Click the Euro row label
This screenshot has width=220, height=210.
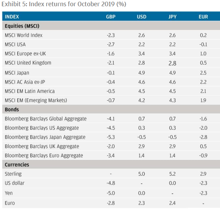tap(10, 203)
